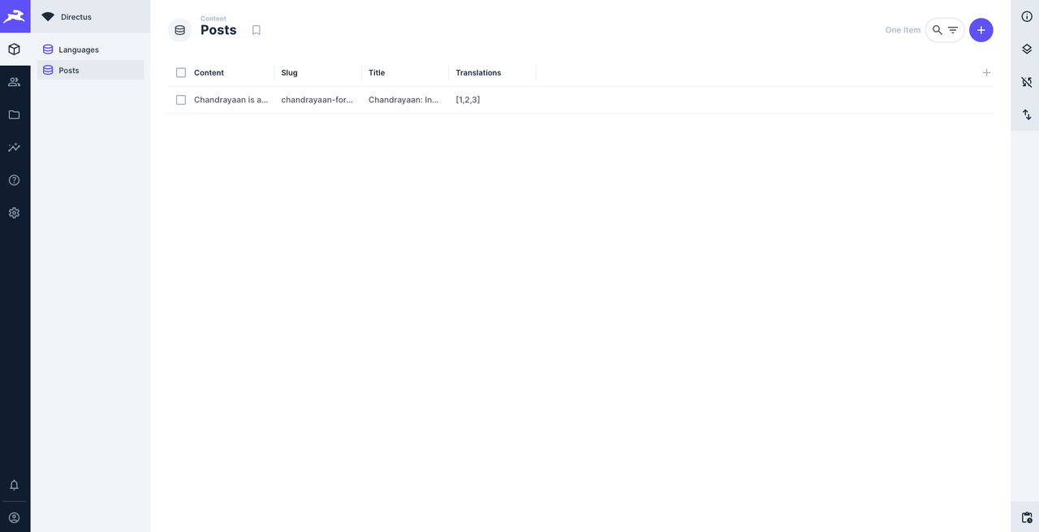
Task: Click the Directus rabbit logo
Action: 15,16
